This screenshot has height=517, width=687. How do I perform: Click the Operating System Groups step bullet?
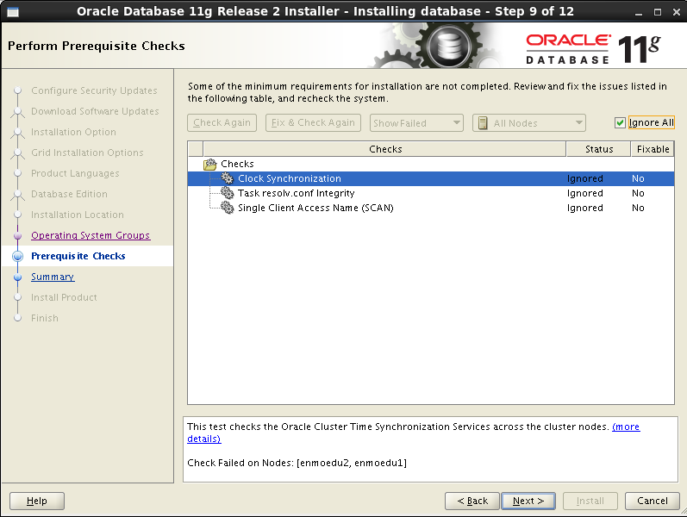17,236
